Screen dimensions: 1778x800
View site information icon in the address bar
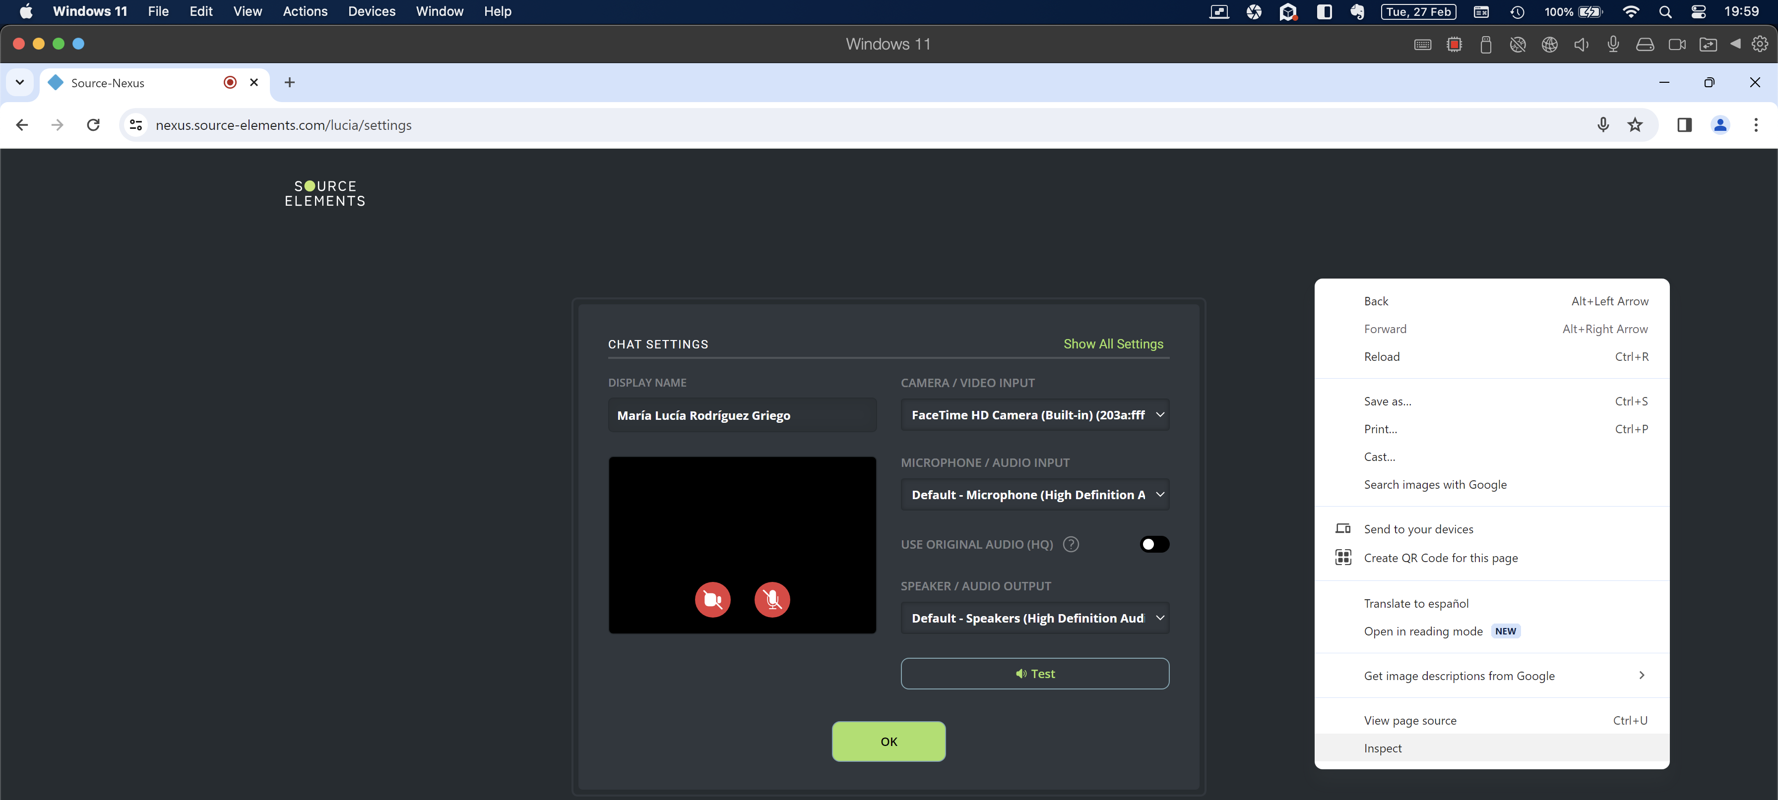click(136, 125)
